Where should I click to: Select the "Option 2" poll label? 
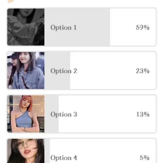[64, 71]
